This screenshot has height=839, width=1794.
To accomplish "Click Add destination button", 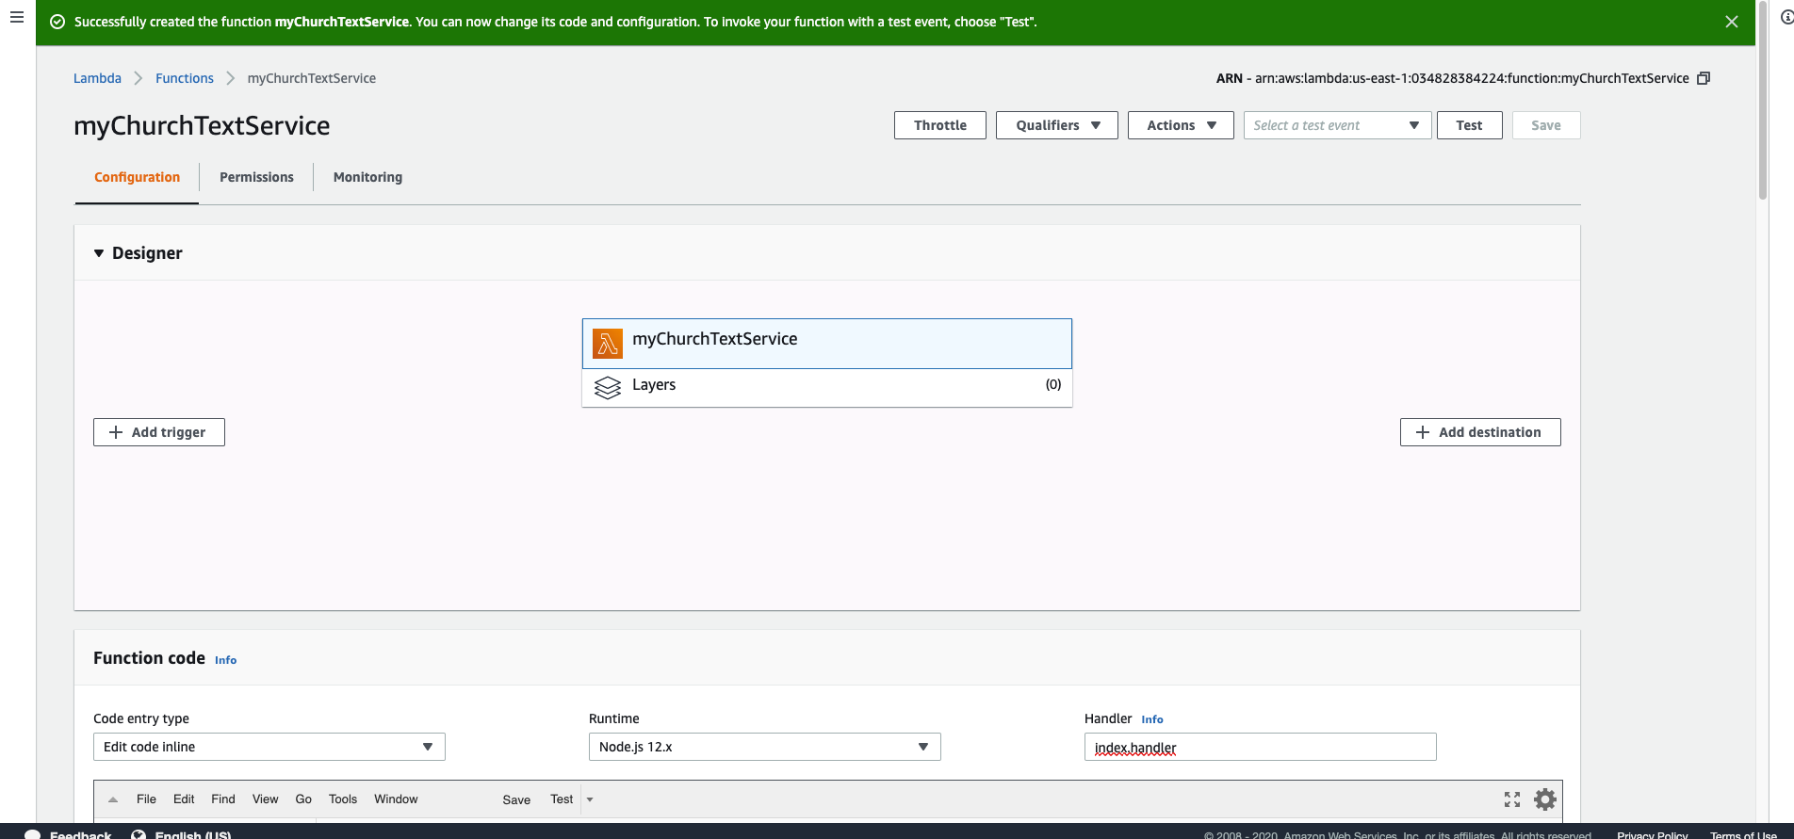I will tap(1480, 432).
